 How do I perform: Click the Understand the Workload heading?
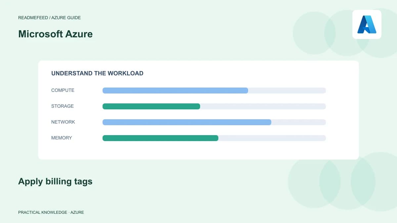click(97, 73)
